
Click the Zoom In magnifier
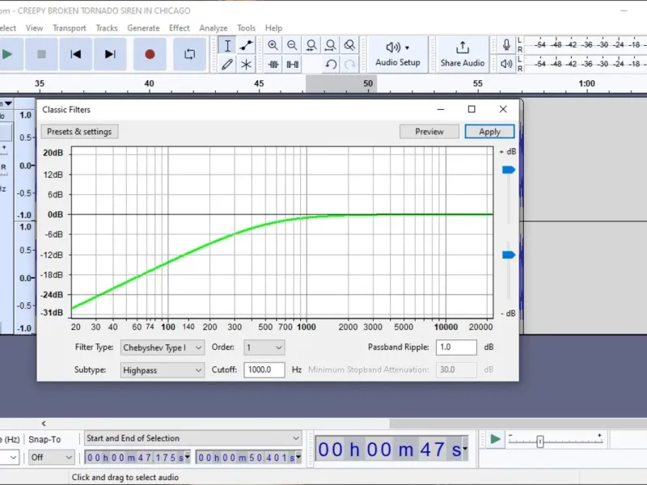tap(273, 45)
